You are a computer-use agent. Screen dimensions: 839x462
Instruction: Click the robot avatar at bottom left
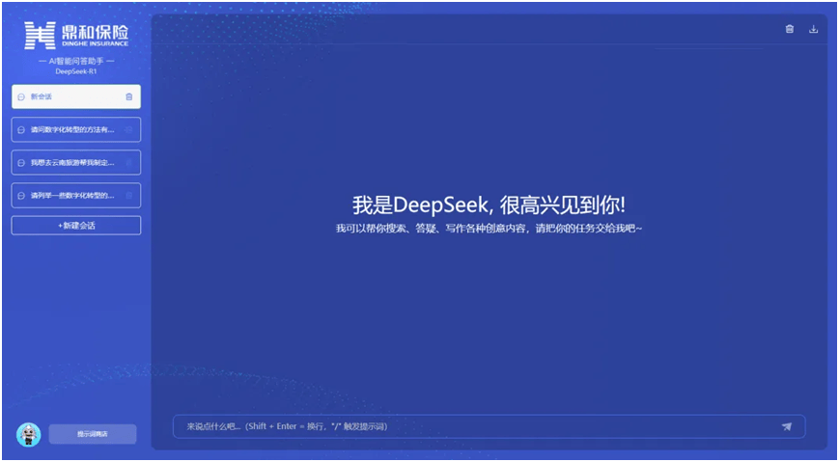click(x=28, y=435)
